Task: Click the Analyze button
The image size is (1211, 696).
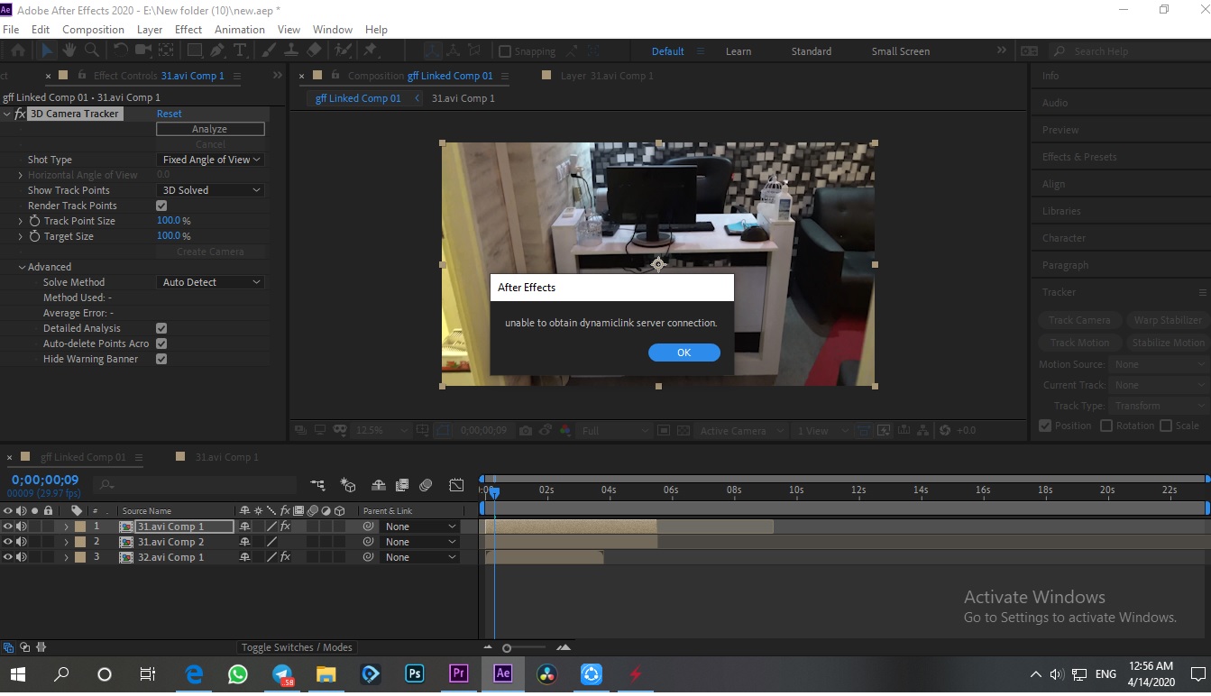Action: pos(210,129)
